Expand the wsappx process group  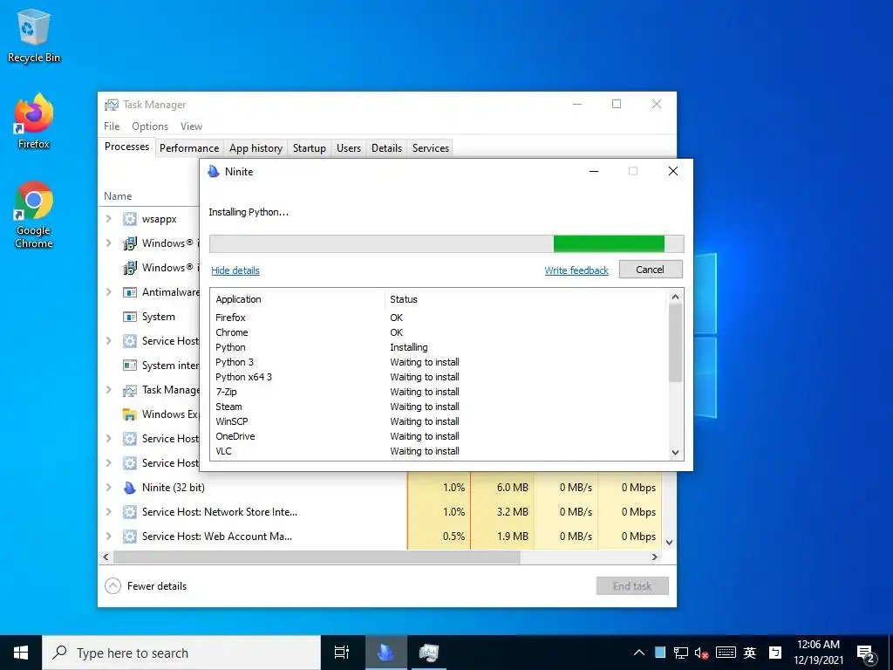click(x=109, y=219)
